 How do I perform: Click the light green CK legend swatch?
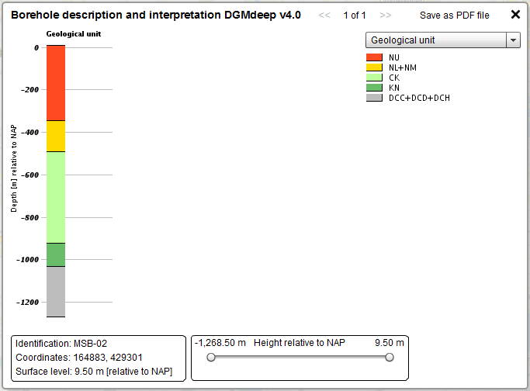(375, 78)
